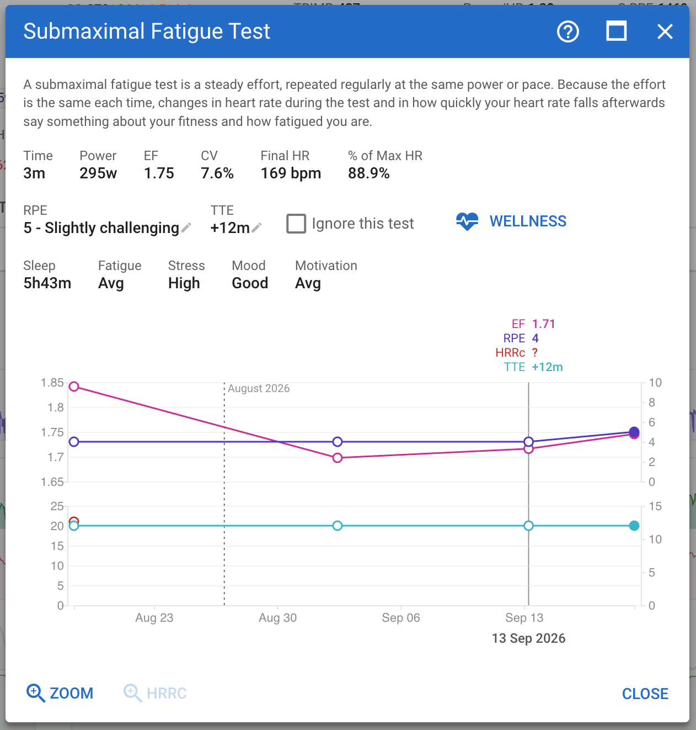
Task: Click the EF 1.75 value
Action: (x=159, y=173)
